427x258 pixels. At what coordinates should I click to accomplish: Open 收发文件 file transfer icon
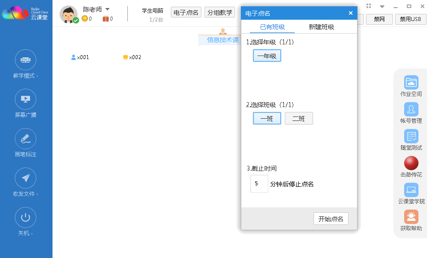click(26, 178)
